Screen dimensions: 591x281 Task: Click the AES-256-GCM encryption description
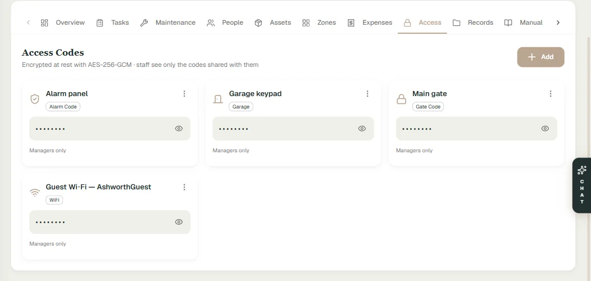[140, 65]
